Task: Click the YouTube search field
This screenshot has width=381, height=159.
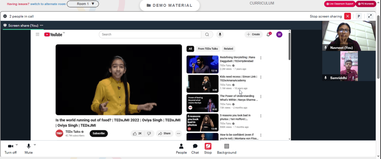Action: coord(150,35)
